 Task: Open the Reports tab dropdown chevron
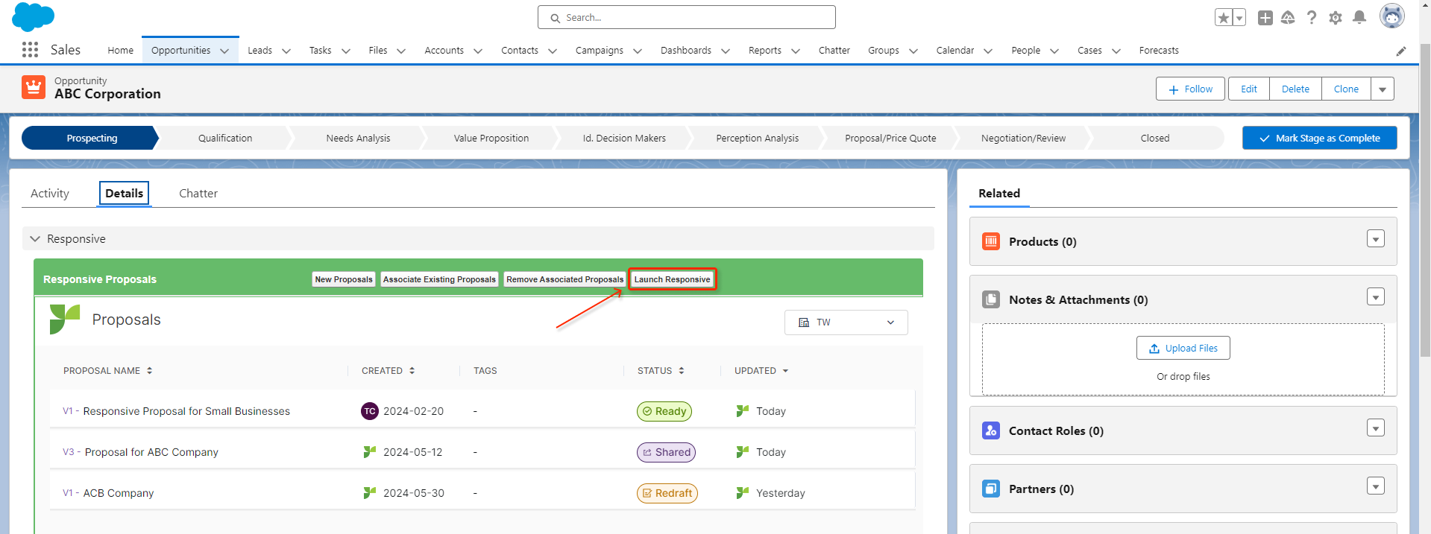point(796,51)
